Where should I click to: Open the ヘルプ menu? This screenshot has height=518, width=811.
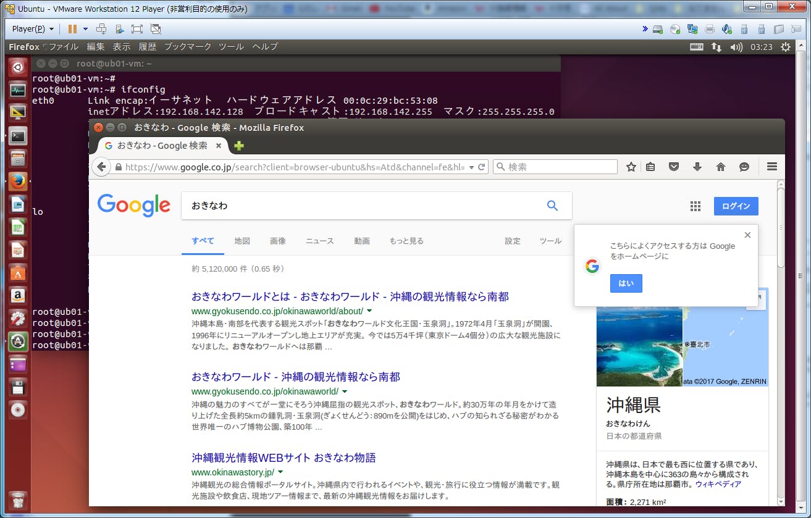pos(265,47)
